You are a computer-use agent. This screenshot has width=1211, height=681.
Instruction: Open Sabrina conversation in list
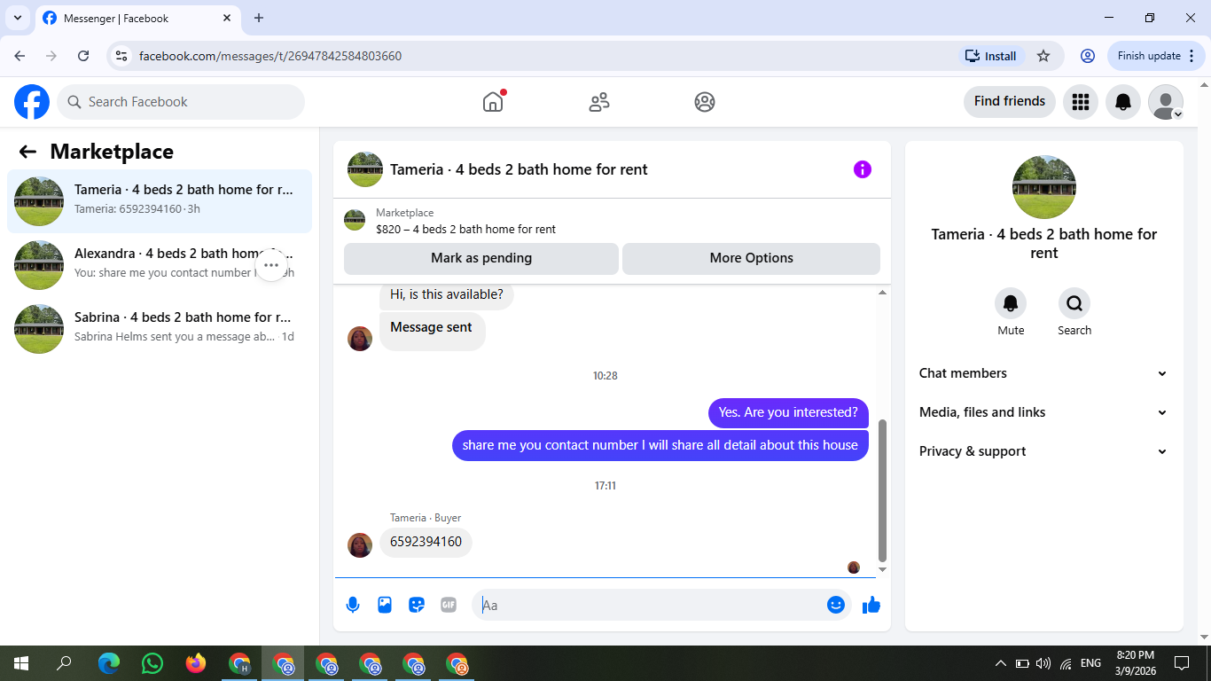(x=160, y=329)
